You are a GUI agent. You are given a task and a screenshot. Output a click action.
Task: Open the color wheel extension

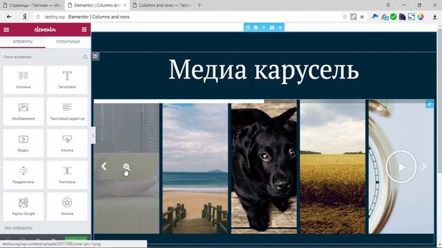pos(421,17)
